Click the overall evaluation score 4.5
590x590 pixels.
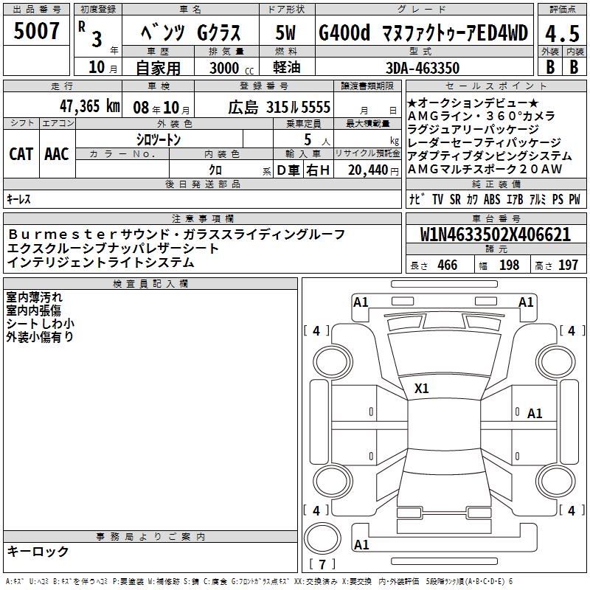click(x=563, y=34)
